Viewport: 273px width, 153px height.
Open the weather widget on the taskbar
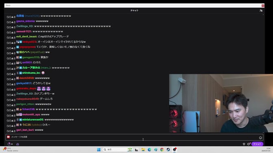[x=11, y=149]
